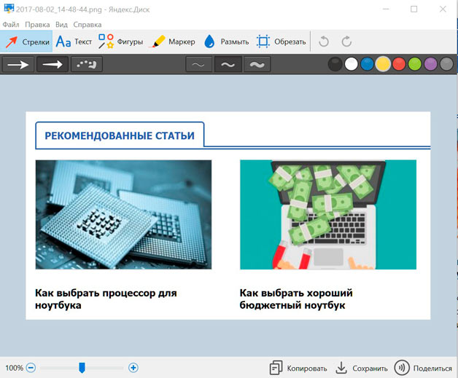This screenshot has width=458, height=378.
Task: Select the Размыть blur tool
Action: tap(226, 42)
